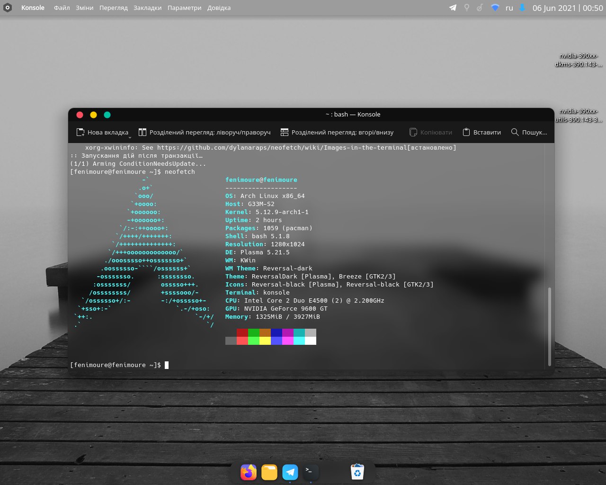Open Пошук search in Konsole toolbar
Screen dimensions: 606x485
(x=529, y=132)
